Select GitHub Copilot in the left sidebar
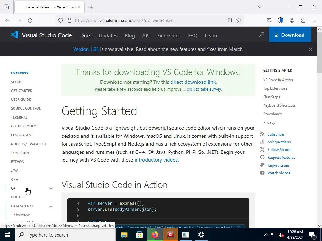322x241 pixels. (x=25, y=126)
